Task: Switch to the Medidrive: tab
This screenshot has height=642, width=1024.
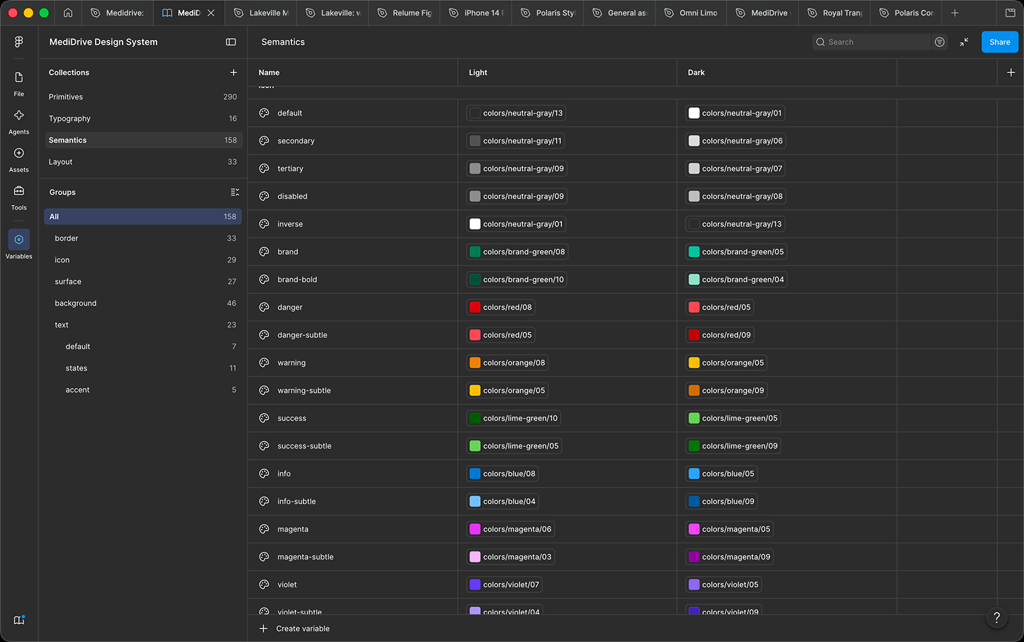Action: pyautogui.click(x=117, y=13)
